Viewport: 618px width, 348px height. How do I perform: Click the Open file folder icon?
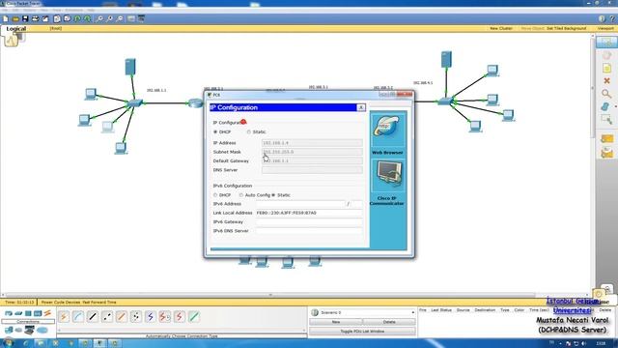pyautogui.click(x=15, y=19)
